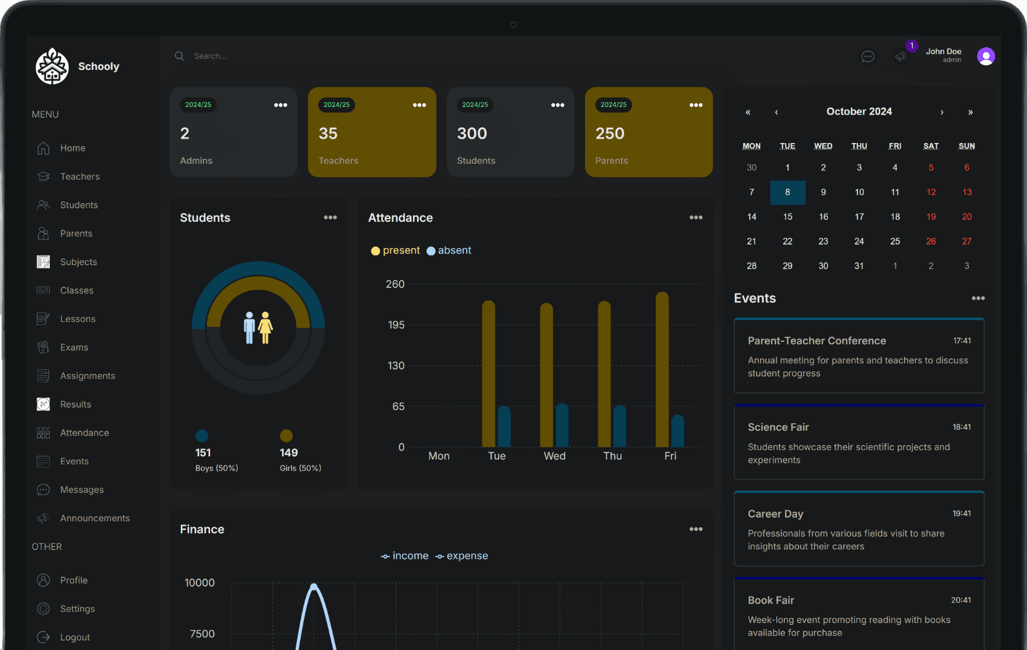The image size is (1027, 650).
Task: Jump back one year in calendar
Action: (x=748, y=112)
